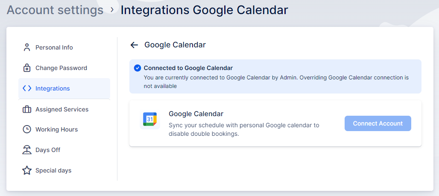Click the Days Off beach umbrella icon
439x196 pixels.
tap(27, 150)
